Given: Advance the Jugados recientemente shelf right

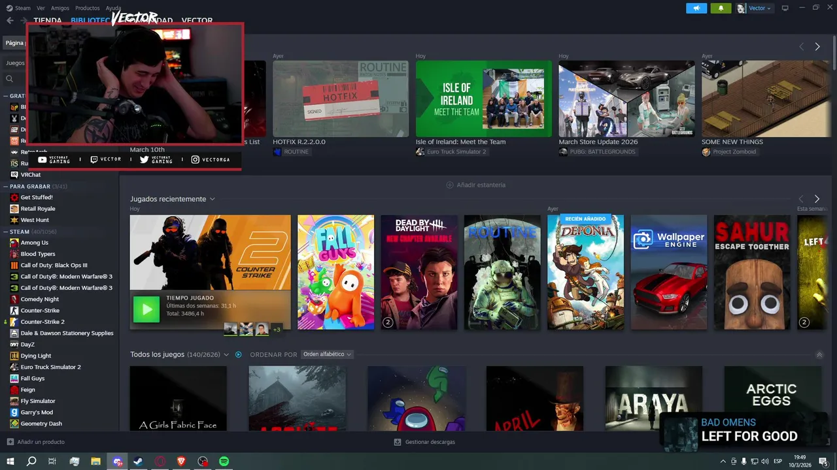Looking at the screenshot, I should pos(817,198).
